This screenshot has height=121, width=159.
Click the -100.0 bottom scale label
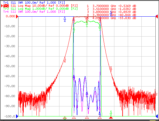(x=10, y=116)
